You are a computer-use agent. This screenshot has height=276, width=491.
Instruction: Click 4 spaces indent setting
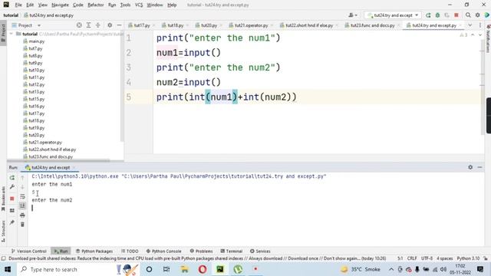point(445,258)
